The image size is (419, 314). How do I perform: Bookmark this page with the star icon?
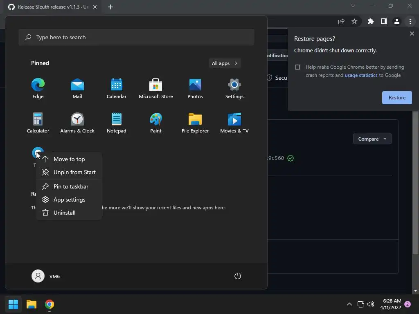(354, 21)
